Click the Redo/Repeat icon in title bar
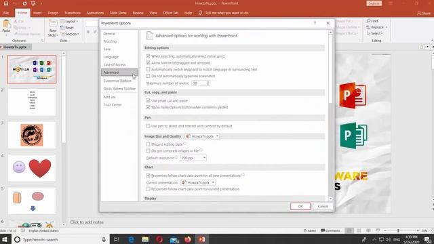The height and width of the screenshot is (244, 434). click(x=24, y=3)
